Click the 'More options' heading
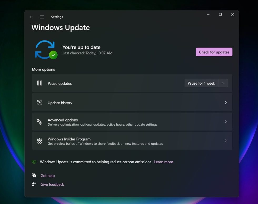This screenshot has height=204, width=258. [43, 69]
